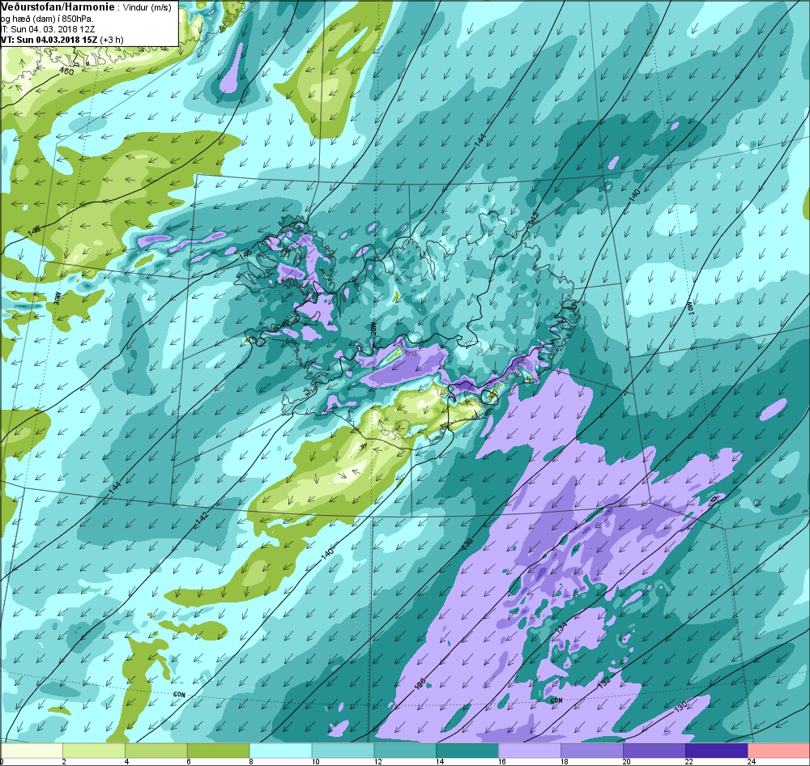Click the "VT: Sun 04.03.2018 15Z (+3 h)" line
810x766 pixels.
(x=62, y=40)
